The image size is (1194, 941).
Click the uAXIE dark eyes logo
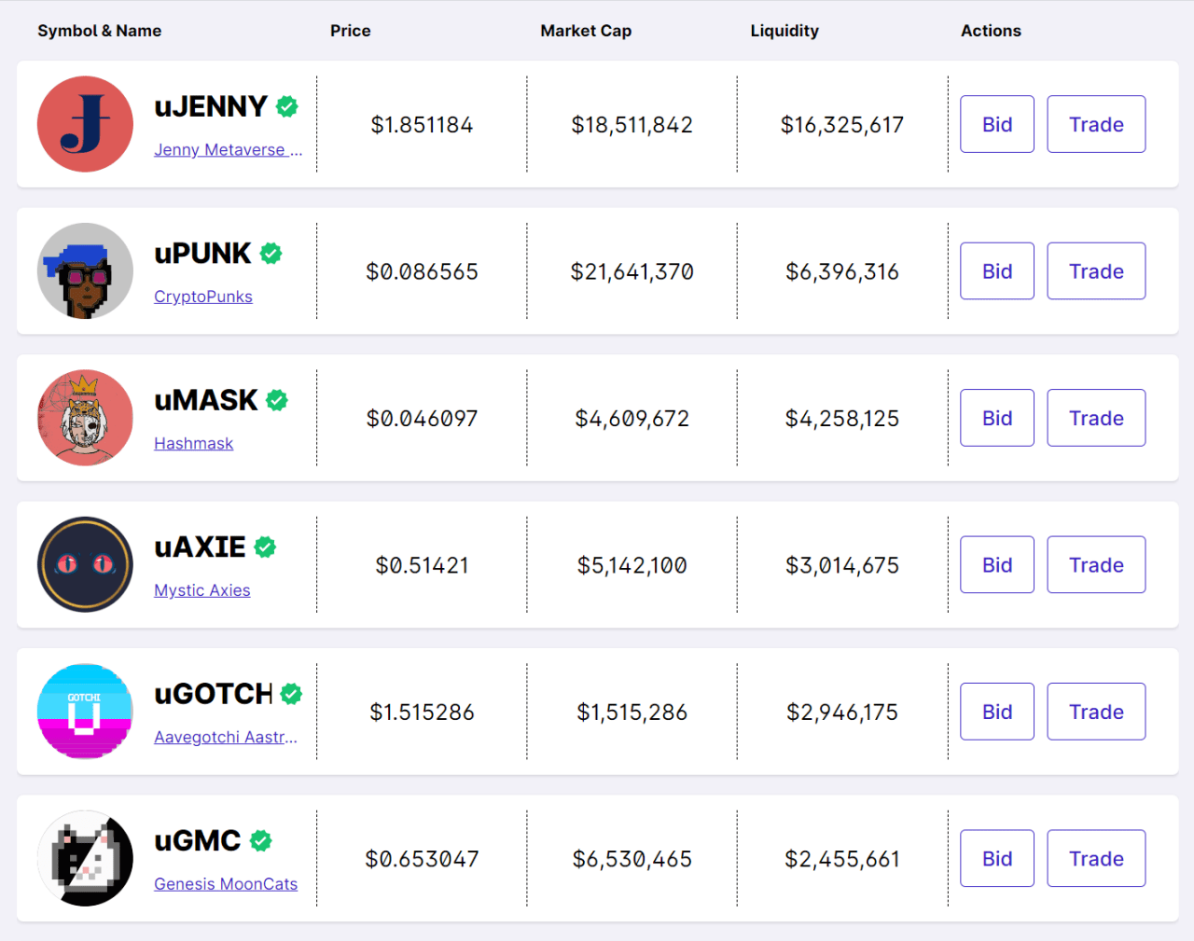(85, 565)
